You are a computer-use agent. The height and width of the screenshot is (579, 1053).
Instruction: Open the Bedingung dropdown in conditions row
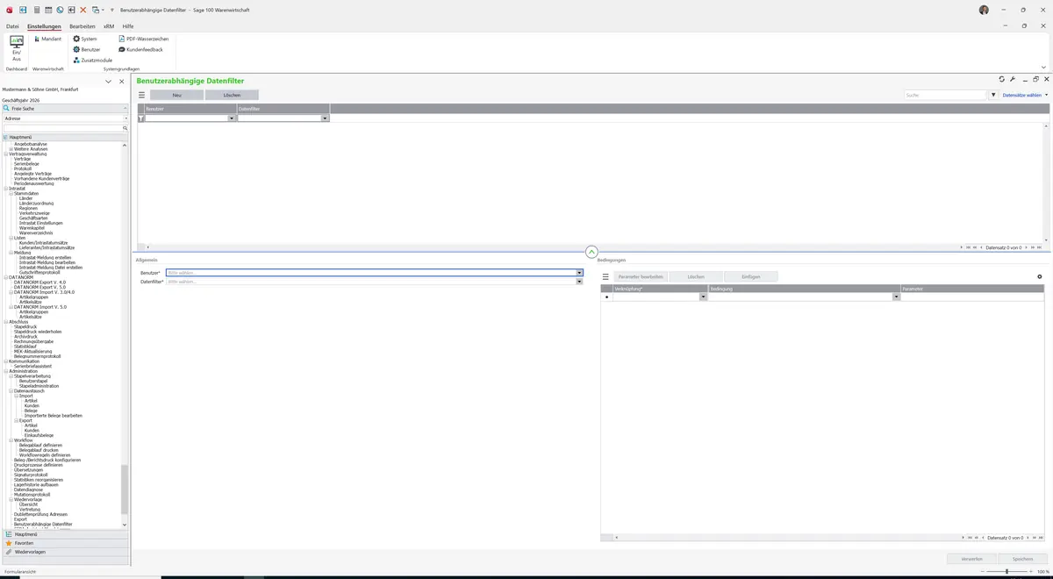click(x=896, y=297)
